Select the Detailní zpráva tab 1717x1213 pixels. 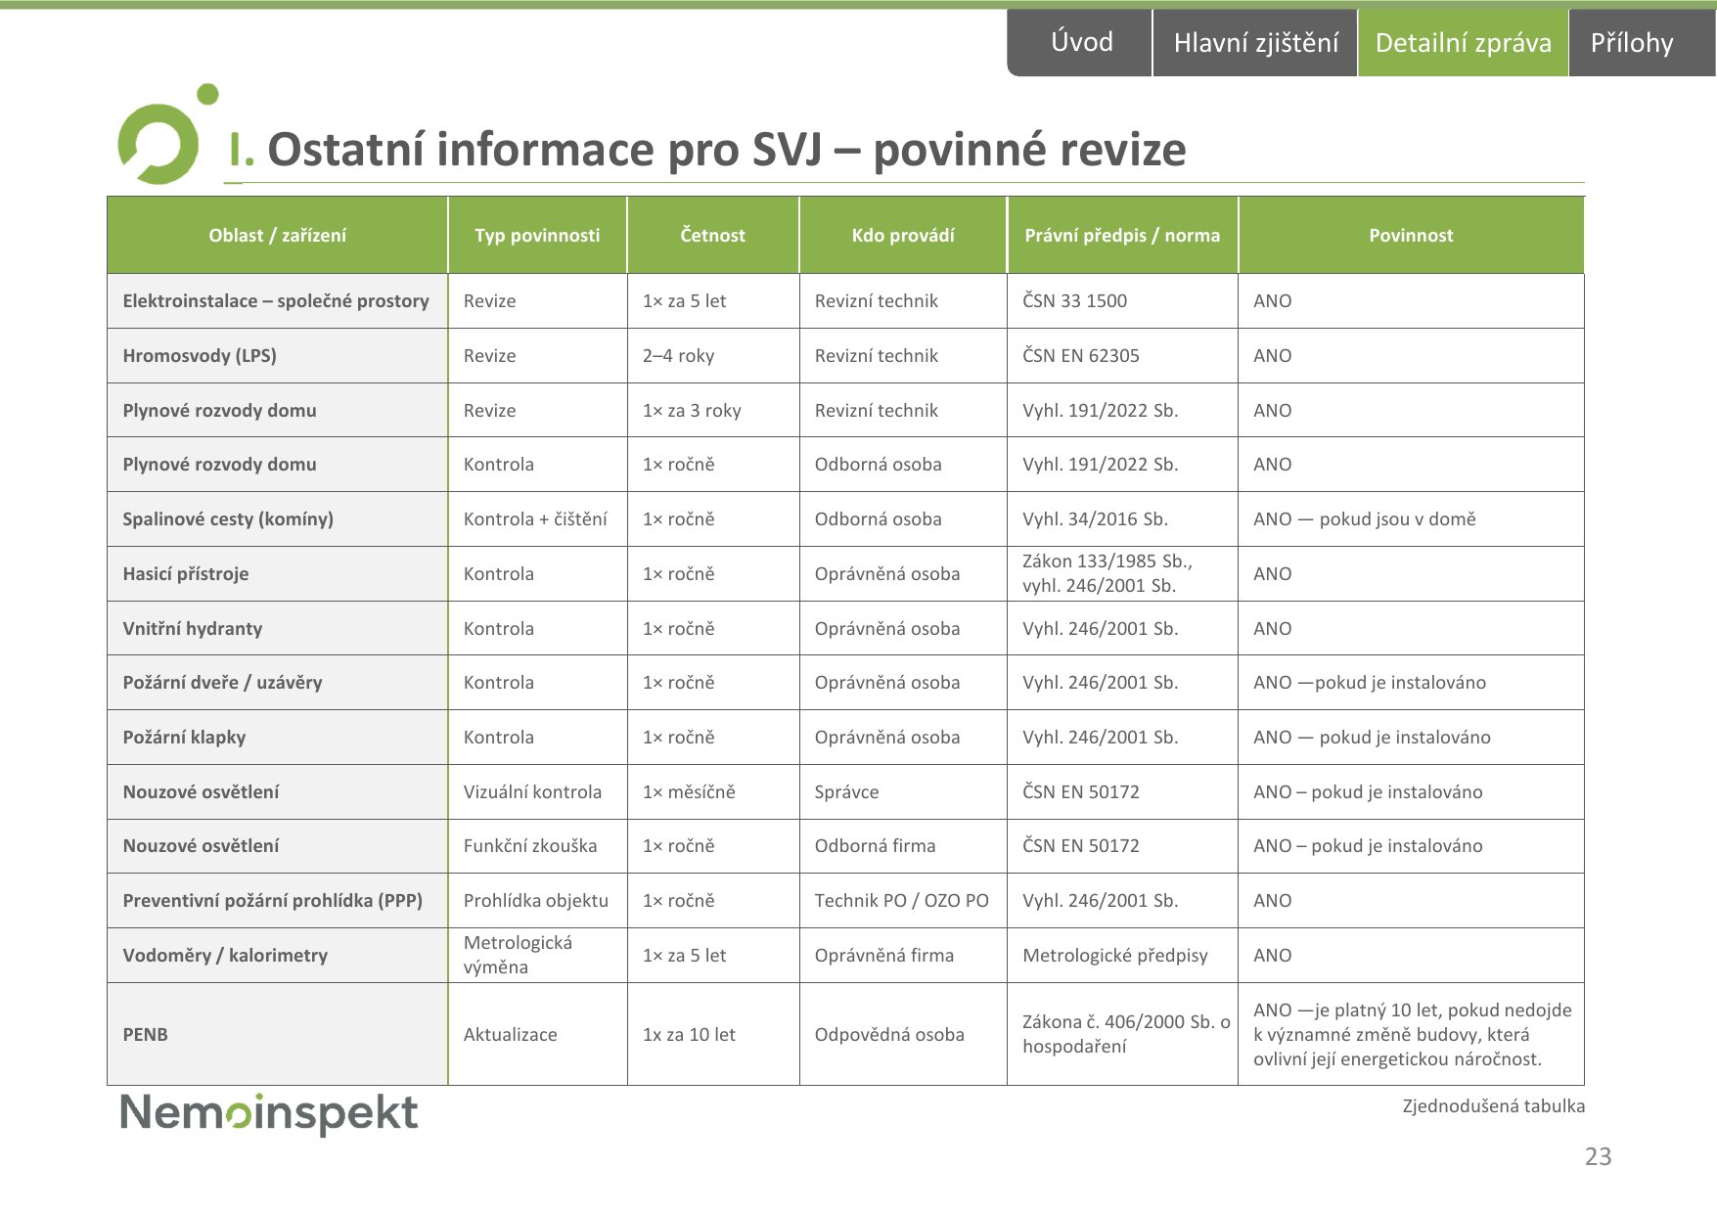click(1463, 42)
